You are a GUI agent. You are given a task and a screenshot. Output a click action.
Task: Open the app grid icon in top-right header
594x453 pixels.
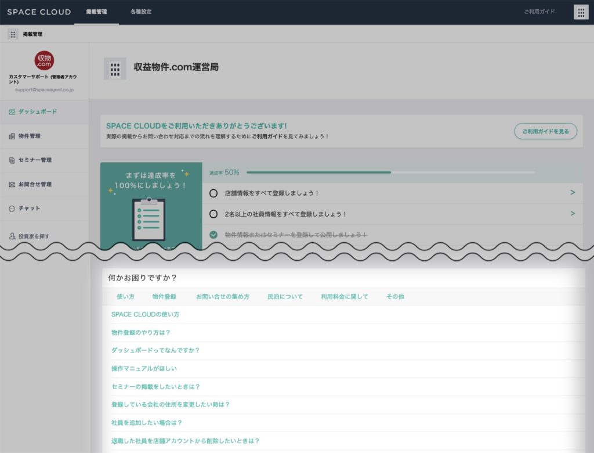(x=581, y=12)
